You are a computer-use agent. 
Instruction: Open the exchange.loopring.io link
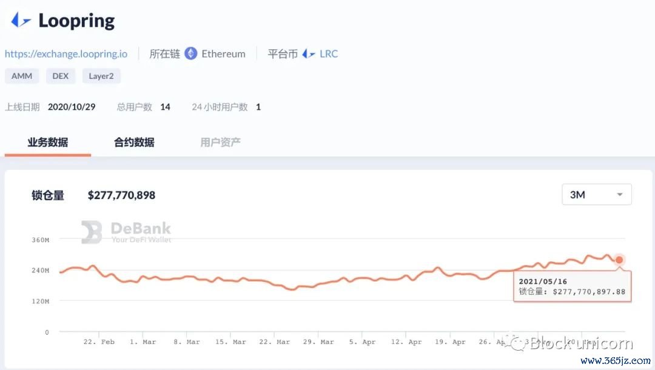66,53
